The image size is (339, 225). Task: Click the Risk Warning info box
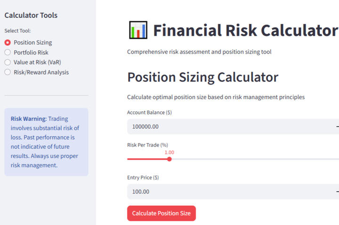point(46,142)
